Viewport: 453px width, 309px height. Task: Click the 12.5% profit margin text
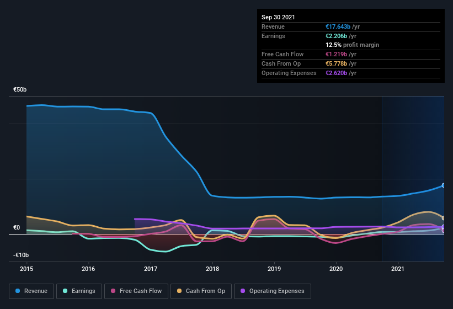pos(352,45)
